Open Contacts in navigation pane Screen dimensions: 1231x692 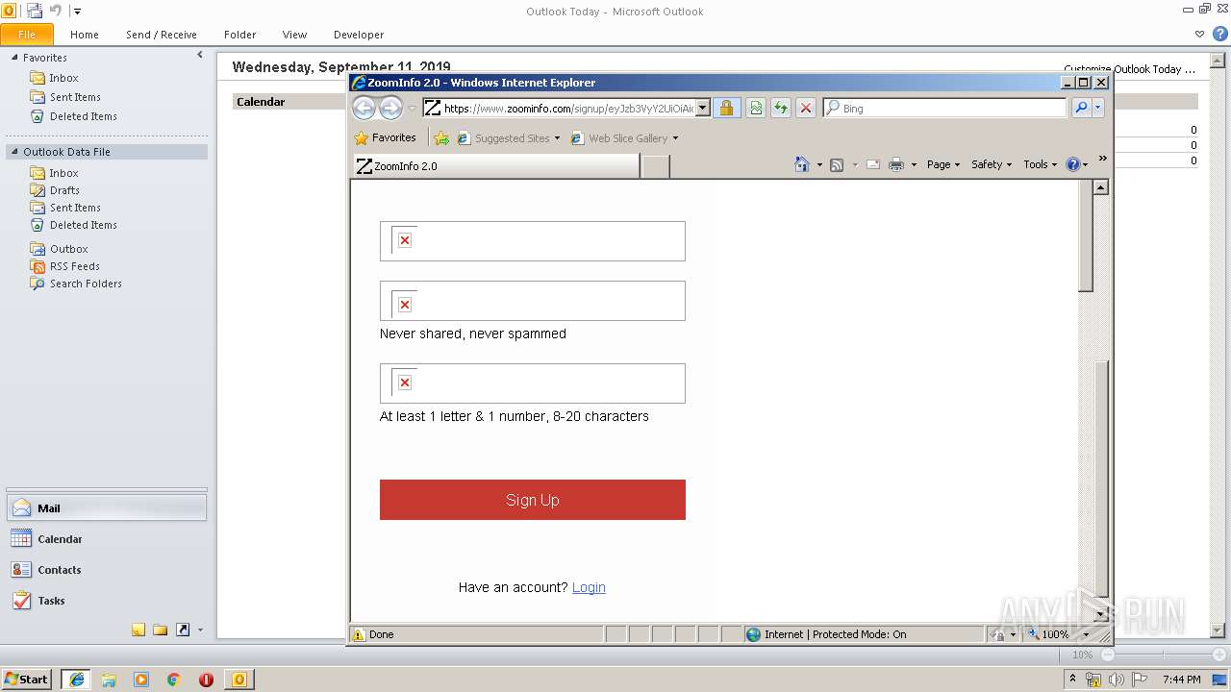point(107,570)
